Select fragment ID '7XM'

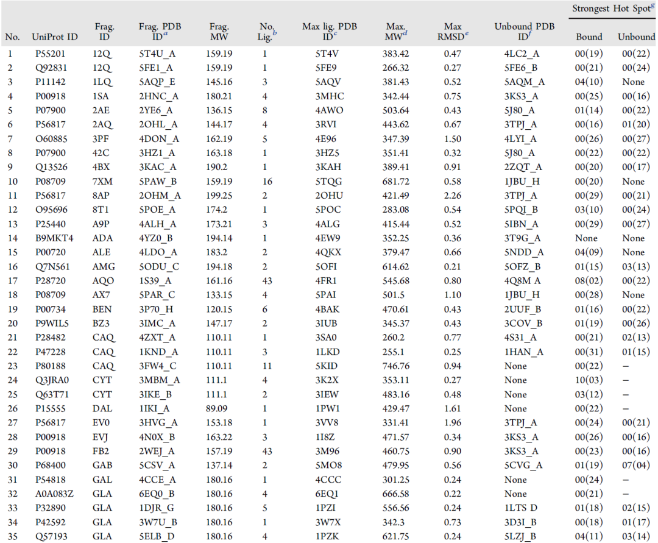102,182
